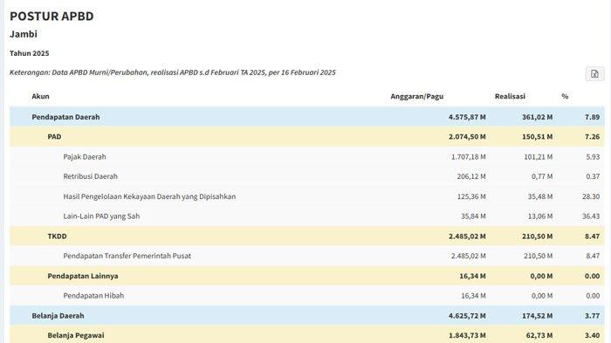Click TKDD row percentage 8.47
This screenshot has height=343, width=611.
coord(593,237)
